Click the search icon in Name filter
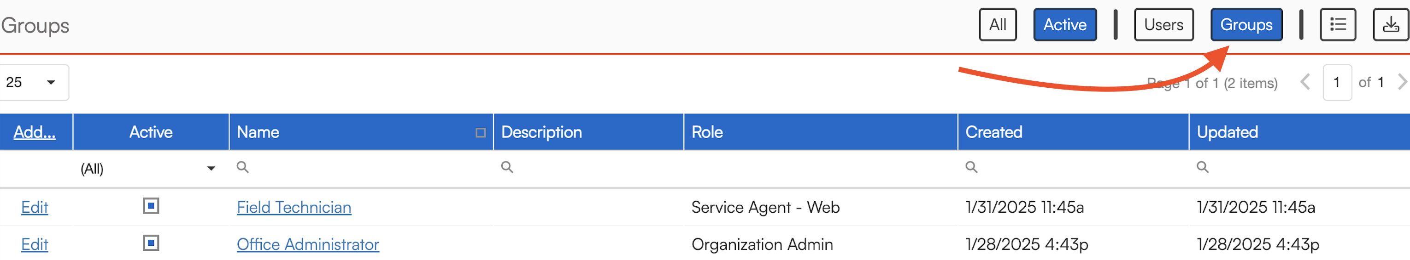This screenshot has height=260, width=1410. (x=242, y=167)
